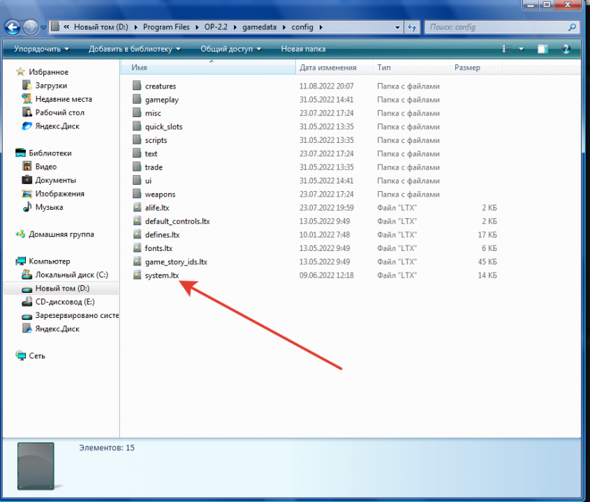This screenshot has width=590, height=502.
Task: Select the 'scripts' folder icon
Action: click(x=137, y=139)
